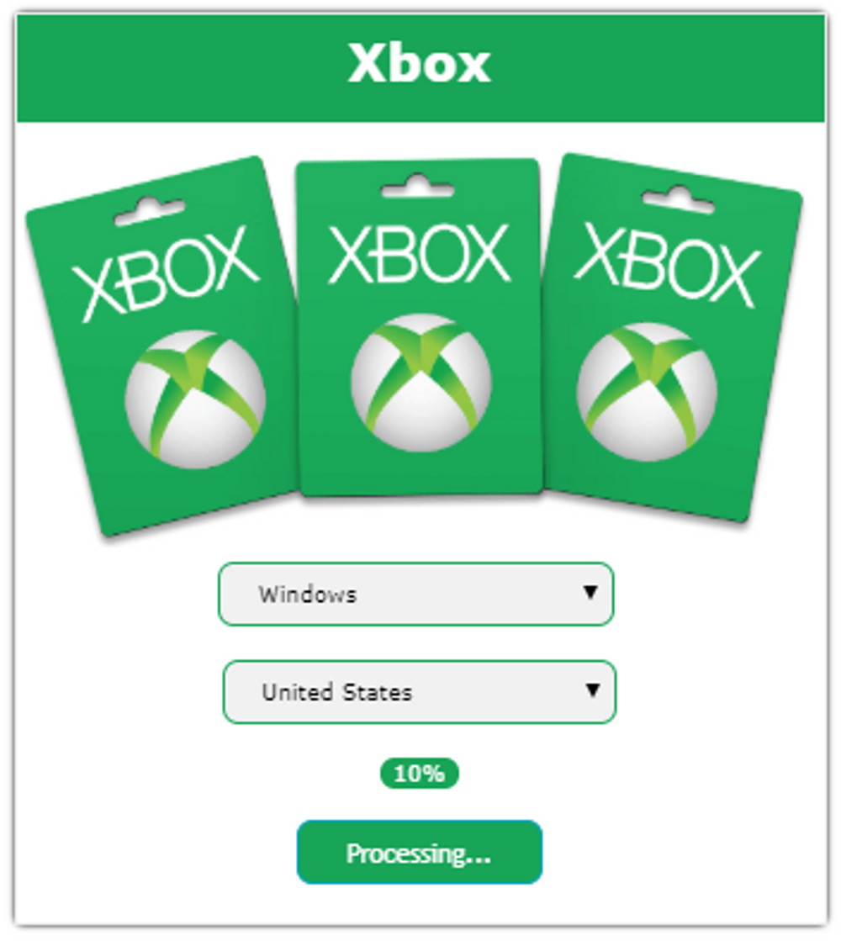The image size is (841, 941).
Task: Click the Xbox sphere logo on left card
Action: click(x=195, y=399)
